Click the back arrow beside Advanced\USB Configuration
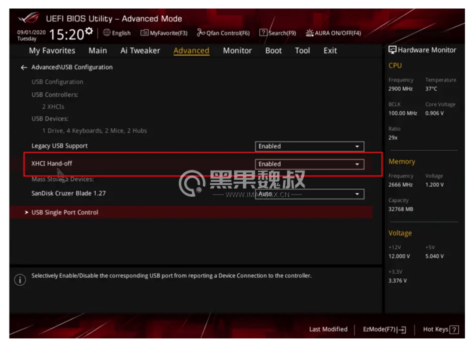Screen dimensions: 474x358 click(24, 67)
